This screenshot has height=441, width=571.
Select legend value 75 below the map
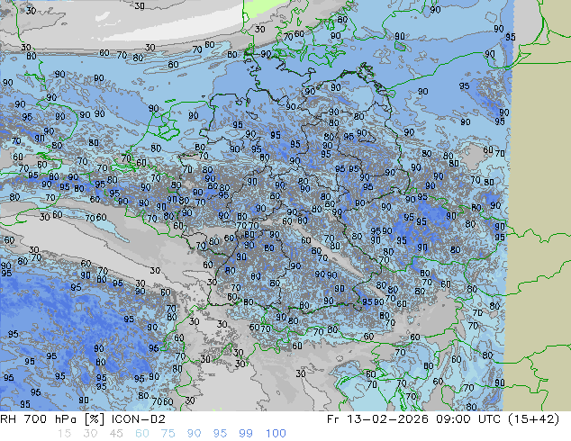(x=168, y=434)
